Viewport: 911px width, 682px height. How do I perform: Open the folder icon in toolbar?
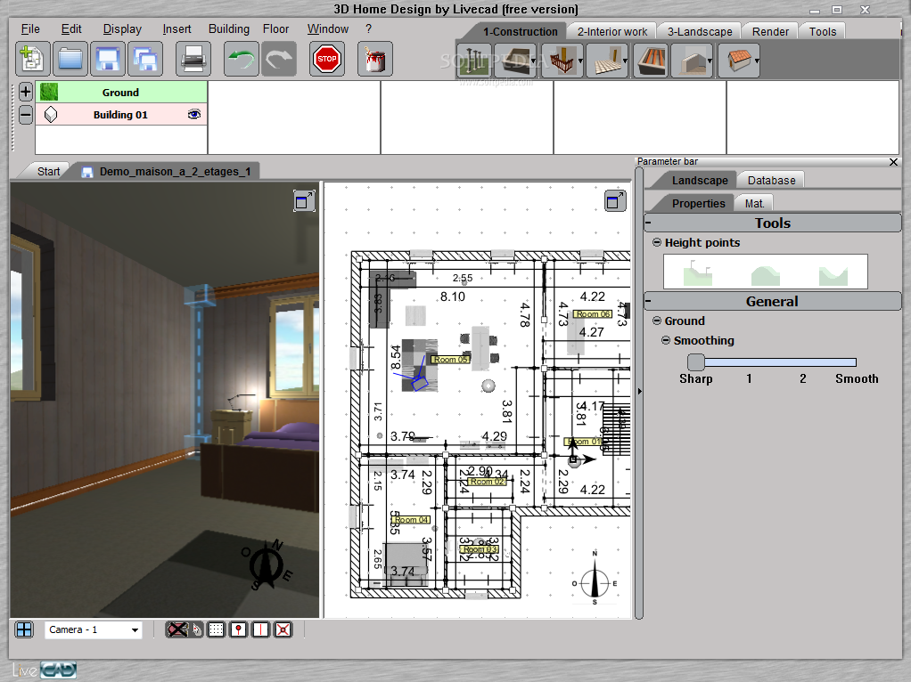(70, 59)
